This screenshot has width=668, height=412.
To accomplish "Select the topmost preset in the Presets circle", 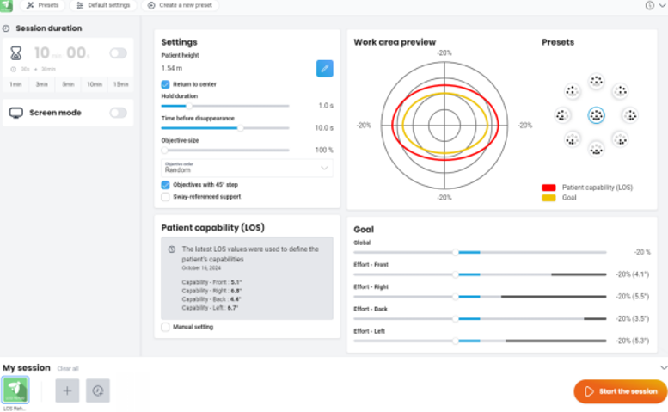I will tap(596, 81).
